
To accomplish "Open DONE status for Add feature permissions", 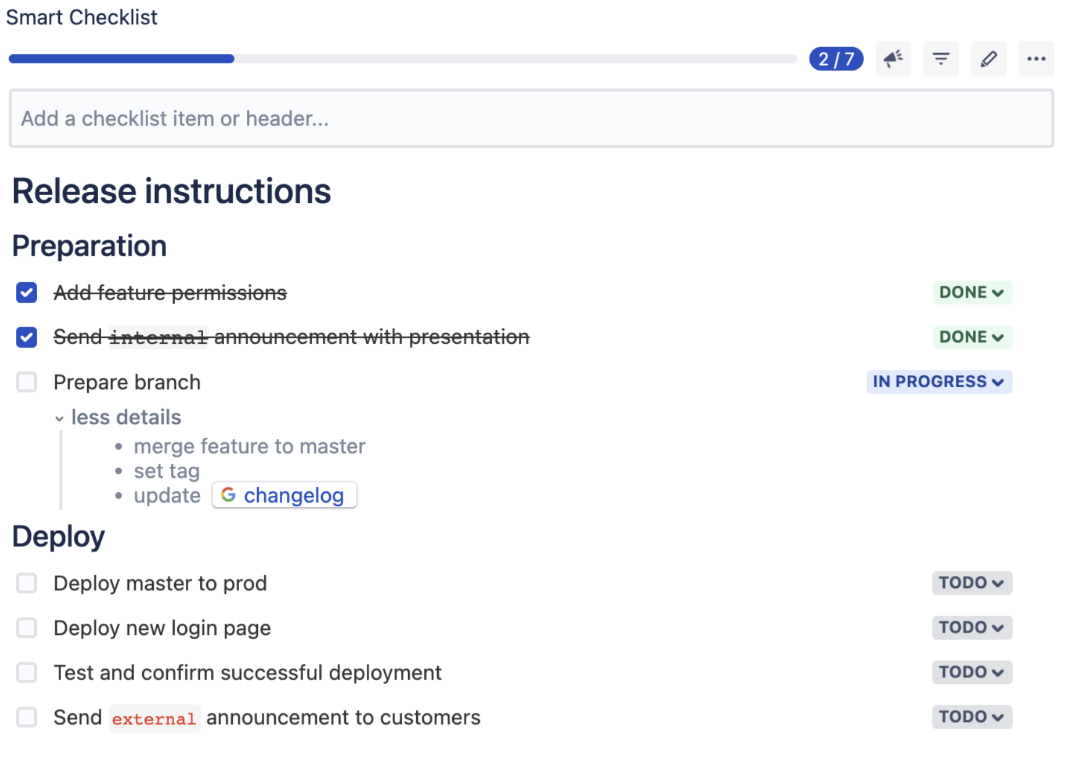I will (x=972, y=292).
